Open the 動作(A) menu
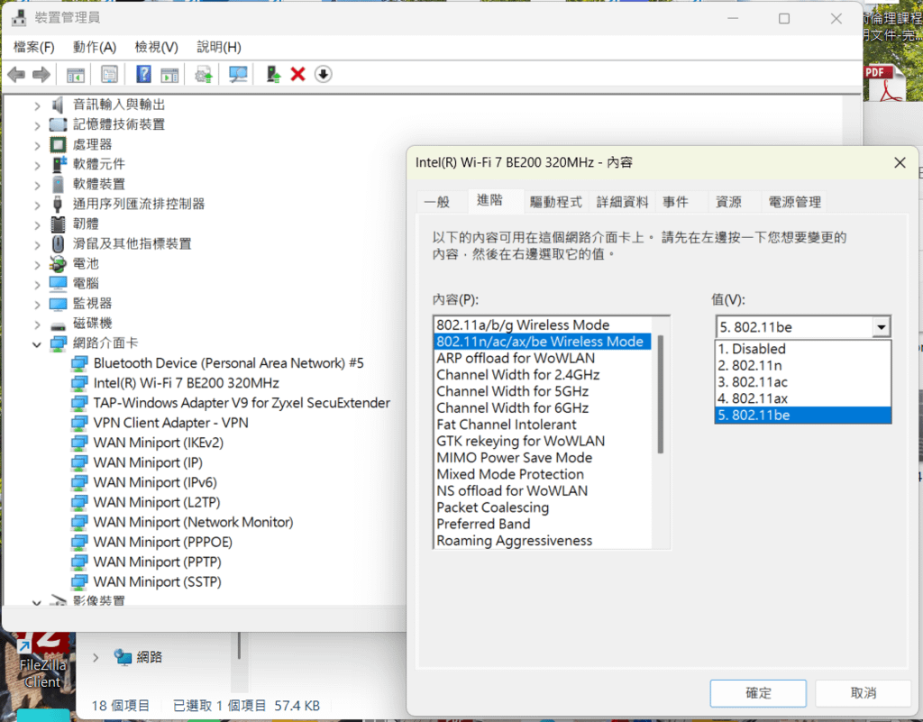The height and width of the screenshot is (722, 923). coord(94,47)
